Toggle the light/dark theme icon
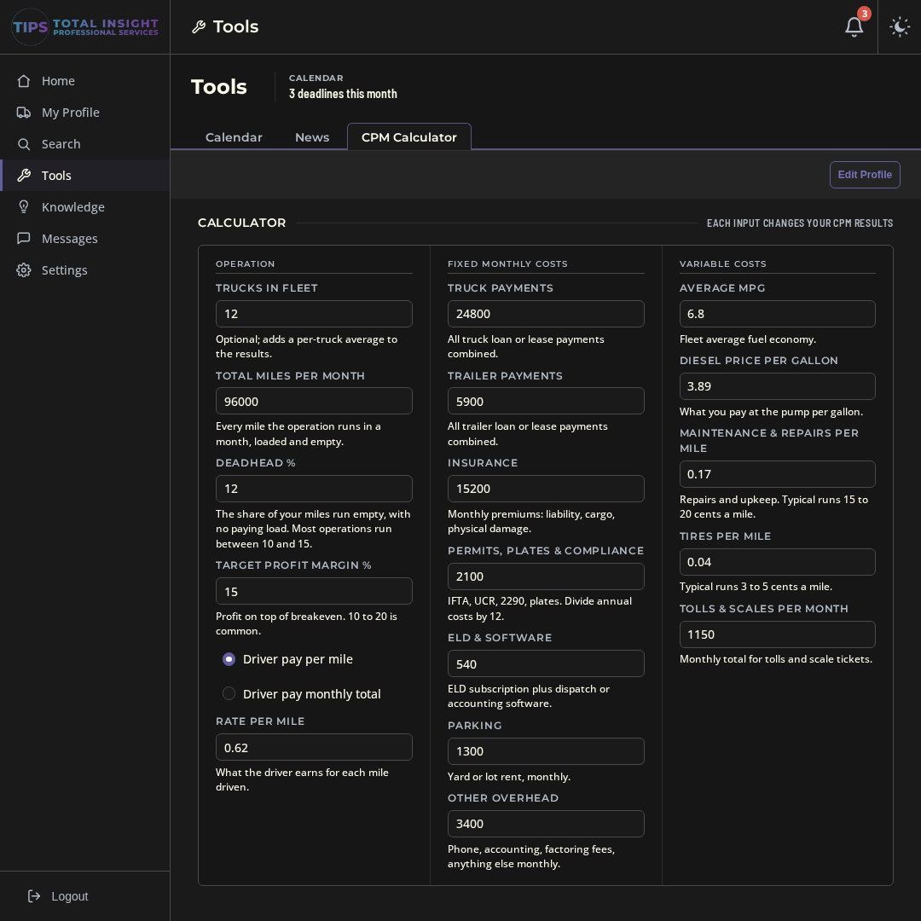921x921 pixels. (900, 27)
